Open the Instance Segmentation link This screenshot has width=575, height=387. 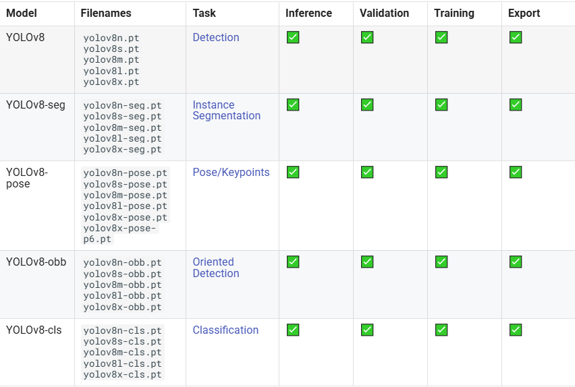[x=227, y=111]
